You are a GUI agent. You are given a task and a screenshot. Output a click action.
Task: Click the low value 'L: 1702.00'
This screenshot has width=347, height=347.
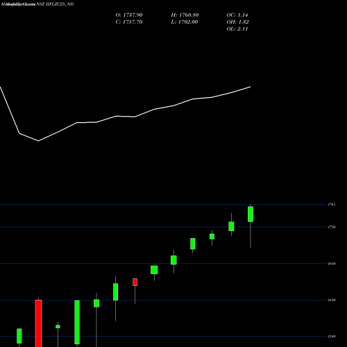[x=185, y=22]
